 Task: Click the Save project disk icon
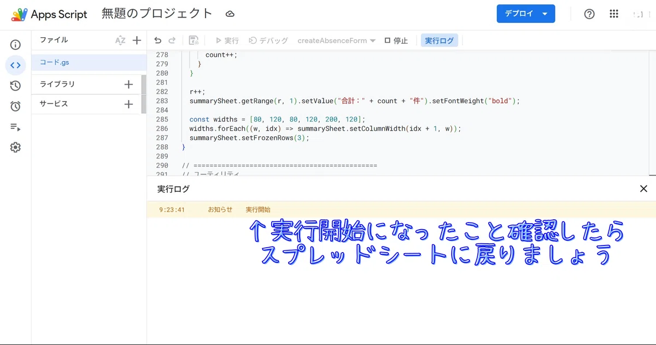pyautogui.click(x=193, y=40)
